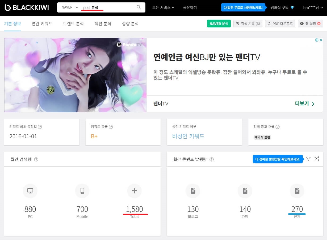Click the 140 cafe count

(x=245, y=209)
